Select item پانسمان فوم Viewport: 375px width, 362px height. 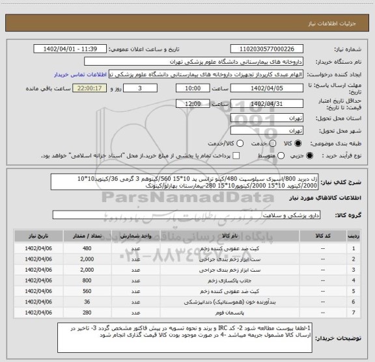pyautogui.click(x=230, y=313)
